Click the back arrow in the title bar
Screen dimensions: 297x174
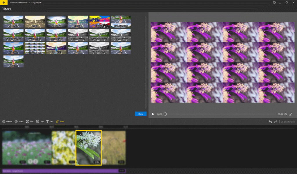point(3,2)
